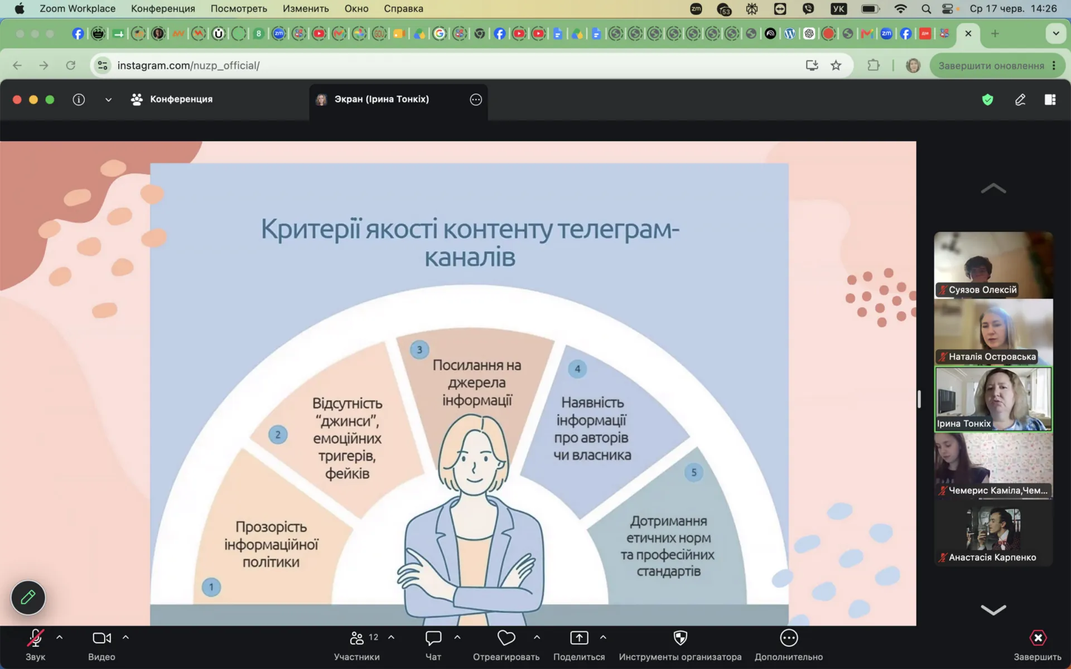Open the Справка menu
The width and height of the screenshot is (1071, 669).
pos(403,8)
